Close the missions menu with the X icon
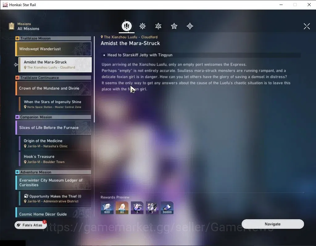Image resolution: width=316 pixels, height=246 pixels. pos(307,26)
